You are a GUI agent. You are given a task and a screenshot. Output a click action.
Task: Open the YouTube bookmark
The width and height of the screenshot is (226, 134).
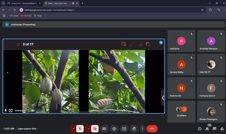[26, 16]
